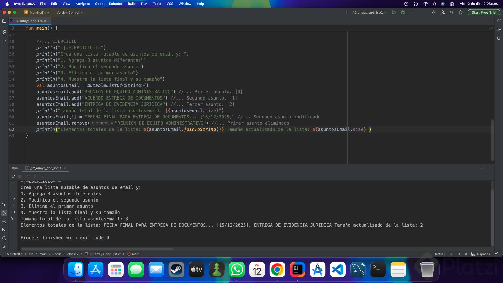The width and height of the screenshot is (503, 283).
Task: Open the Build hammer tool window
Action: [4, 205]
